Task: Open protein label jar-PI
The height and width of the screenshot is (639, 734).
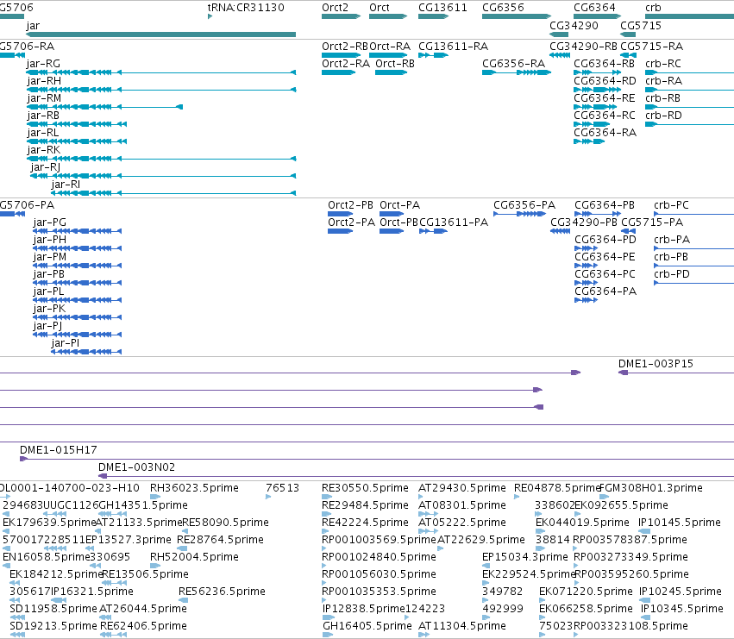Action: [x=65, y=342]
